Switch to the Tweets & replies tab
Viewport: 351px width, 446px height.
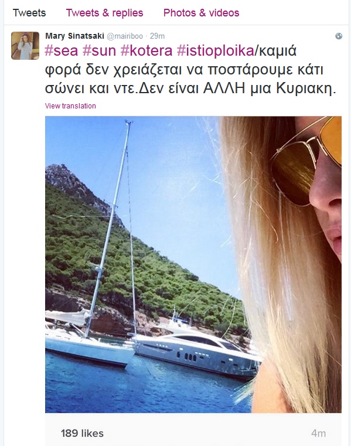pos(104,13)
